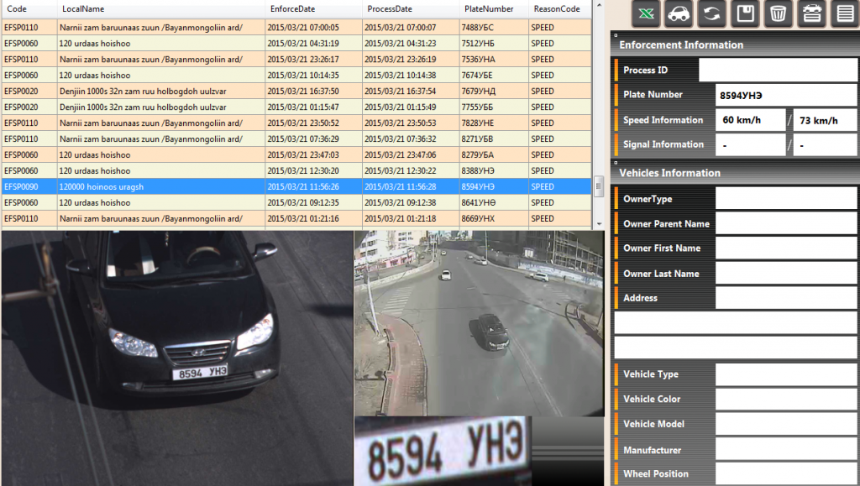Click the car-over-list icon

810,14
